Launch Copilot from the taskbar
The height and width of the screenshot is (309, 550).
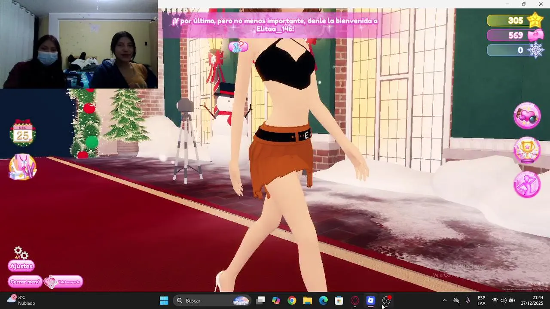(x=276, y=300)
